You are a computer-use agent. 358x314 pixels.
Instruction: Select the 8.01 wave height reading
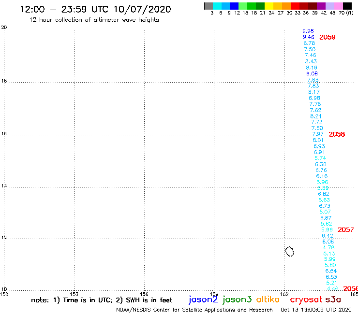point(318,140)
